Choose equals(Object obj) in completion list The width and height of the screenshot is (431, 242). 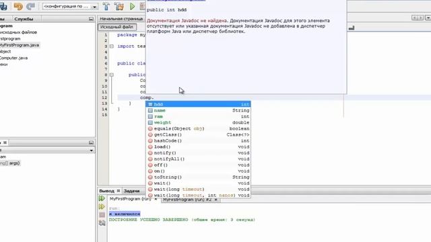pos(198,128)
